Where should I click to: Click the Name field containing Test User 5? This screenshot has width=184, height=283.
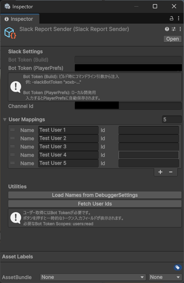[x=68, y=163]
